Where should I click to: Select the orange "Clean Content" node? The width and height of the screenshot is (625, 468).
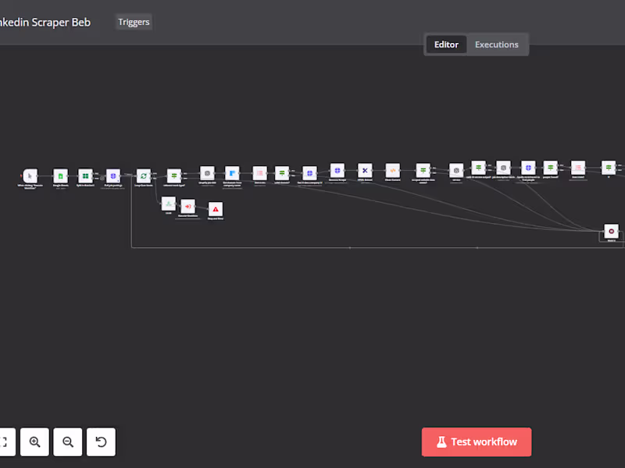(392, 170)
